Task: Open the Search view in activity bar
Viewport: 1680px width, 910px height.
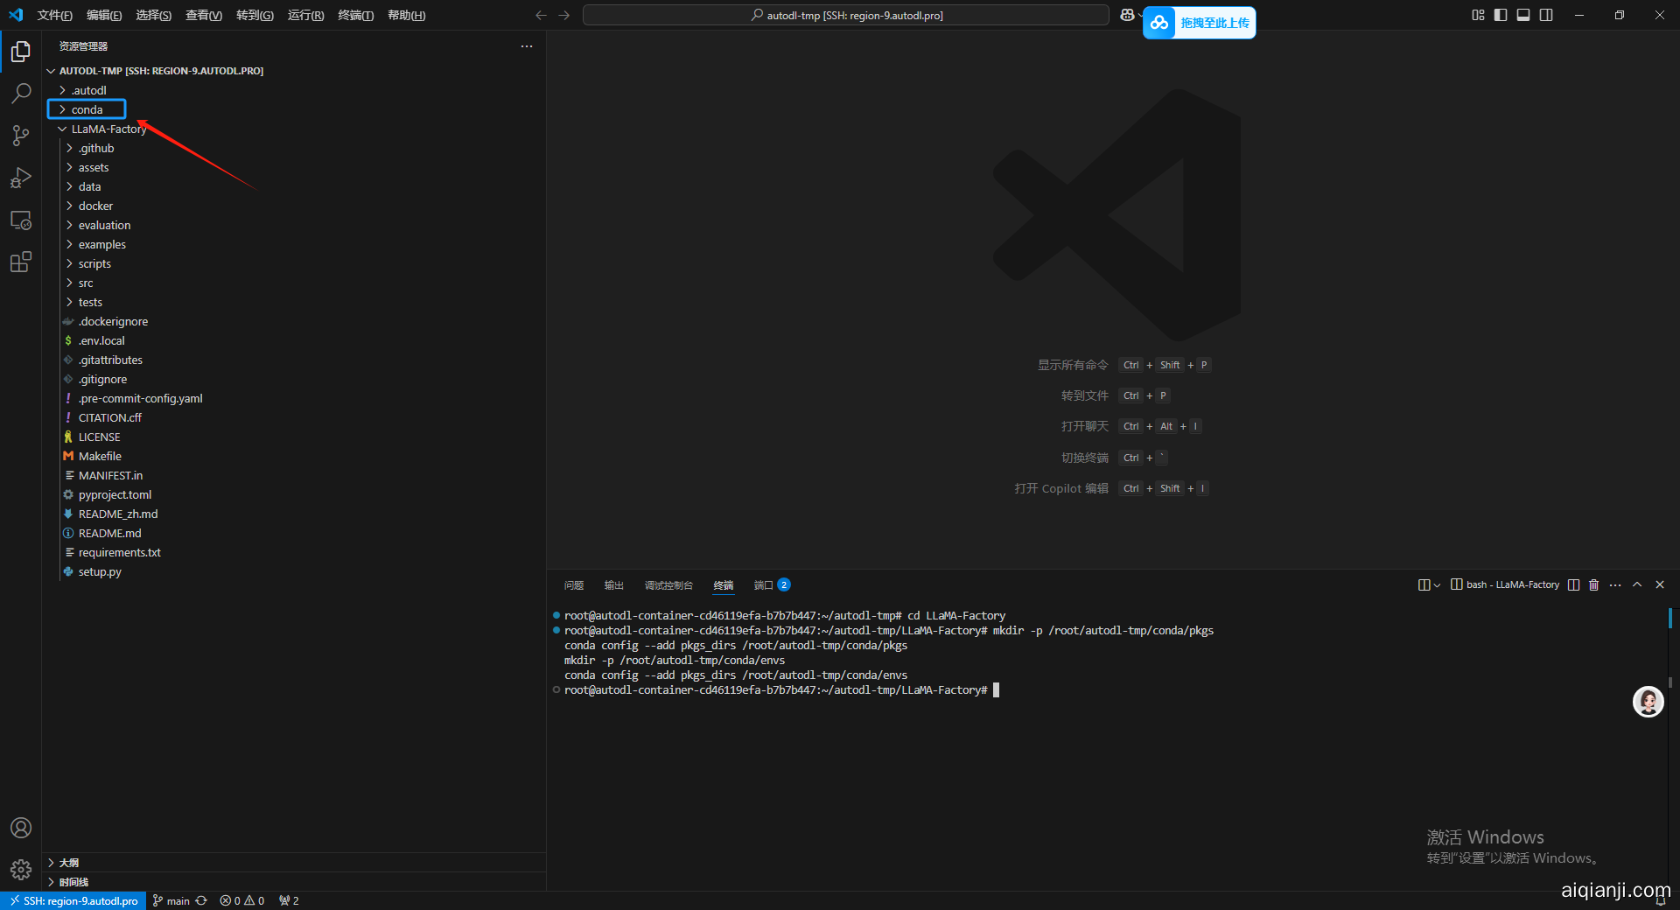Action: point(21,94)
